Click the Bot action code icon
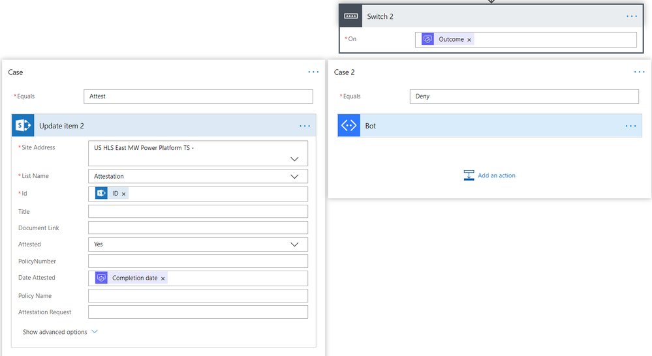Image resolution: width=652 pixels, height=356 pixels. (x=349, y=125)
